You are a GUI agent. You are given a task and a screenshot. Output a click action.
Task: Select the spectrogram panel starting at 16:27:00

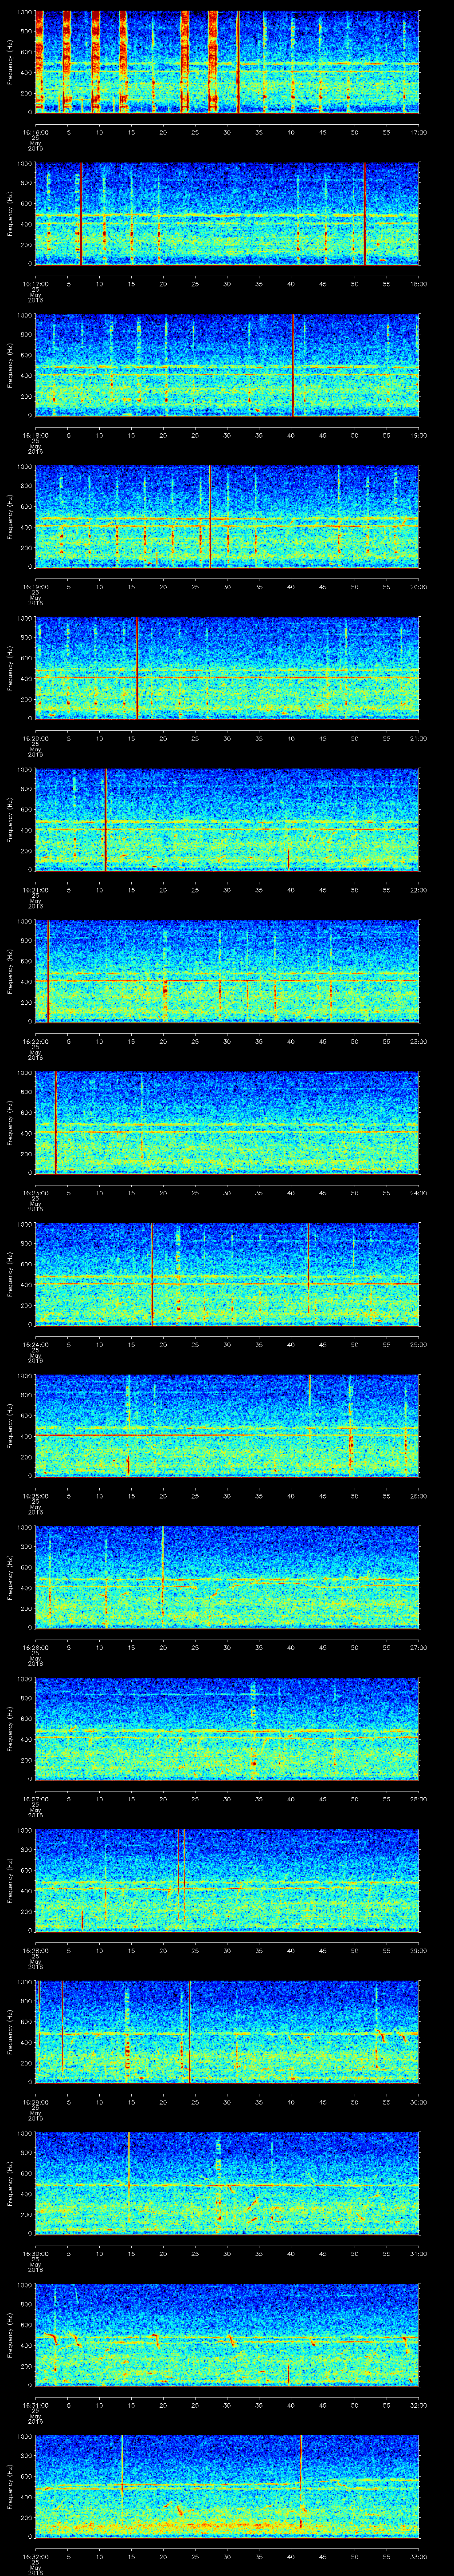227,1729
